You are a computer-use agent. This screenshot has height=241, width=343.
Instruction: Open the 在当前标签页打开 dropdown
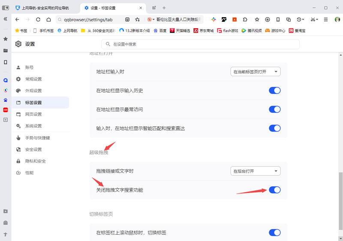click(x=255, y=71)
